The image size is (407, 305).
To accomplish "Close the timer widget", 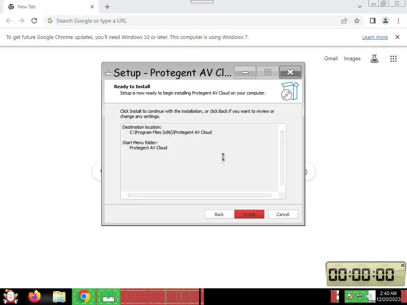I will pyautogui.click(x=402, y=265).
